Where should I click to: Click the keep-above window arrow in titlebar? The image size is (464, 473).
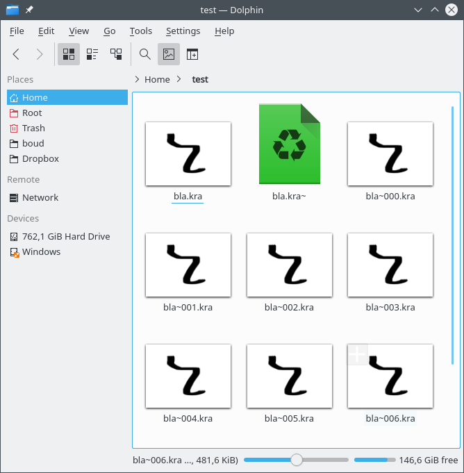click(x=434, y=10)
